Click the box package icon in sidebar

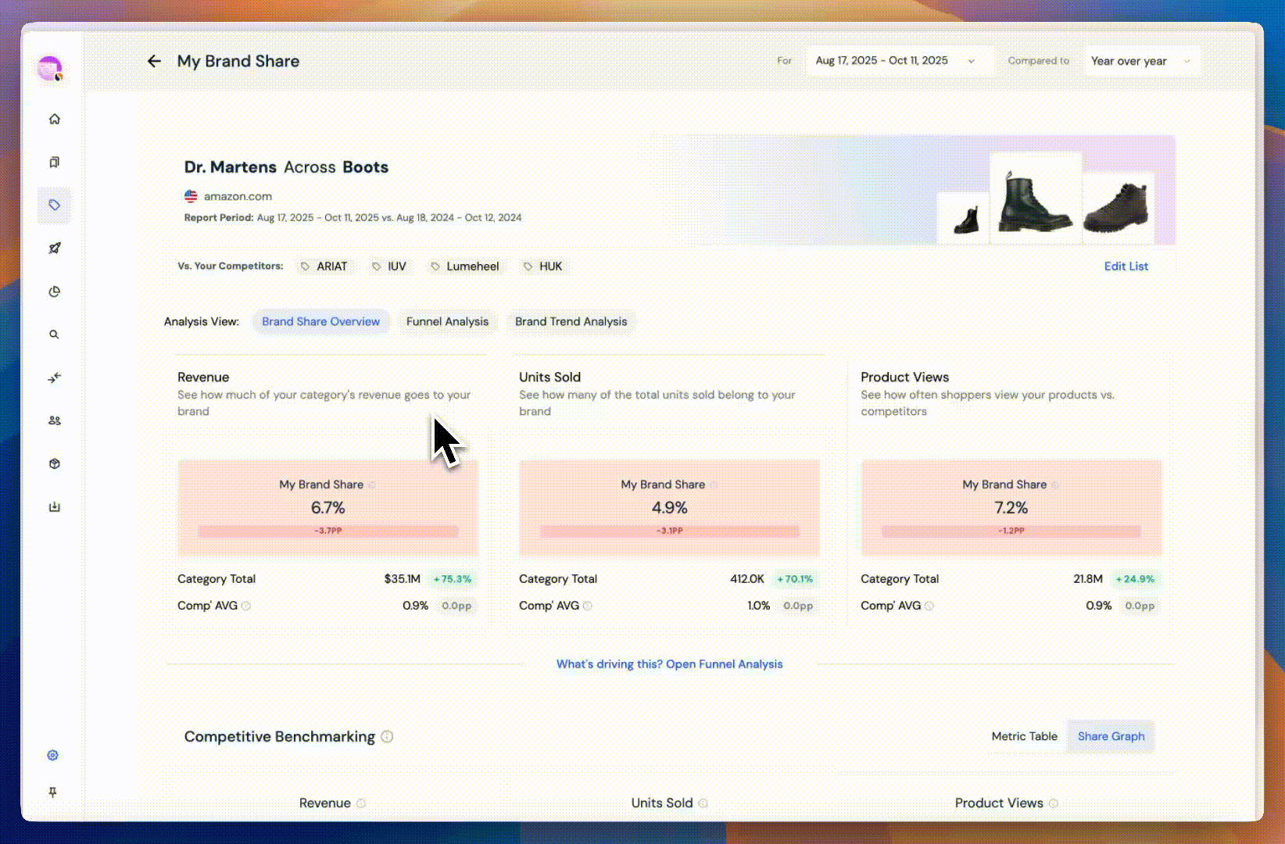click(54, 463)
